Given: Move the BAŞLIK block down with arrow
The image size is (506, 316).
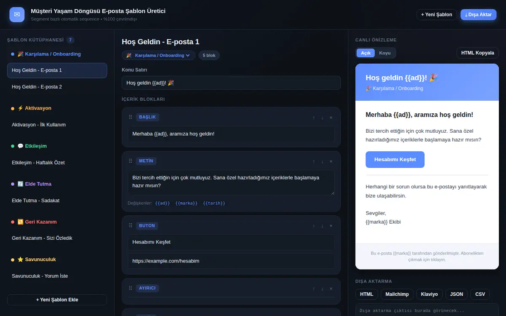Looking at the screenshot, I should coord(322,118).
